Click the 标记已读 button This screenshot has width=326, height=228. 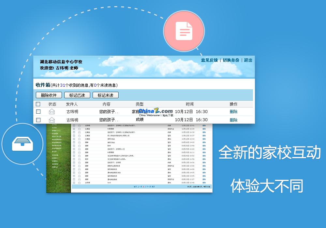click(77, 95)
